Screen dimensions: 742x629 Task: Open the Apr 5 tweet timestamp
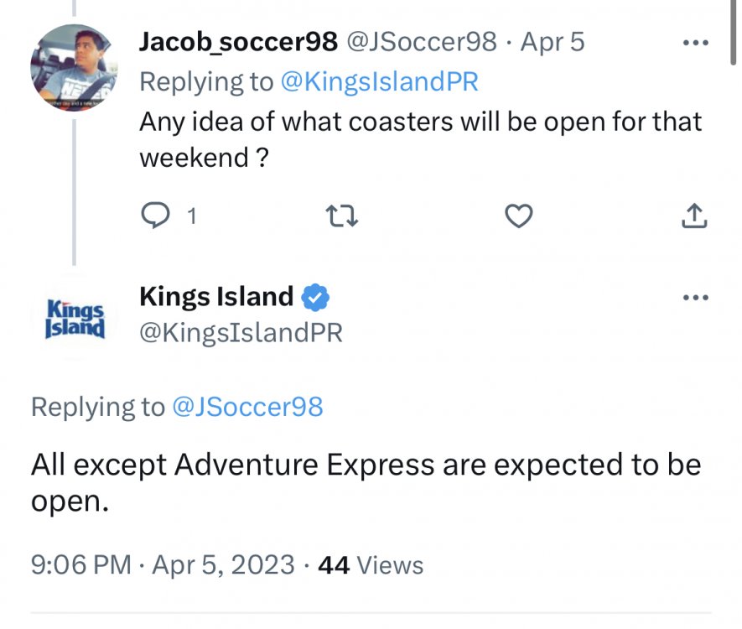(553, 41)
